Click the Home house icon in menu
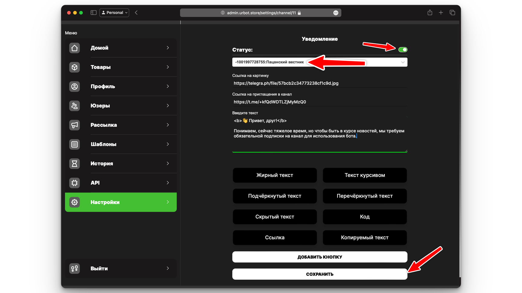 click(74, 48)
